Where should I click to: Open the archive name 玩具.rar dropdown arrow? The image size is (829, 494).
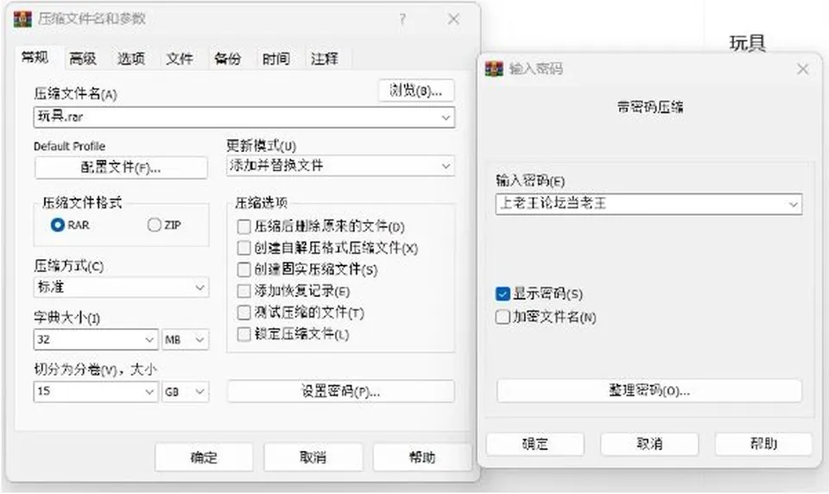(446, 117)
